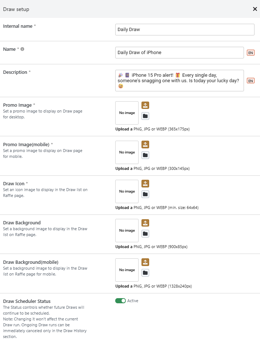Upload a Draw Background image
This screenshot has width=260, height=342.
[x=145, y=223]
